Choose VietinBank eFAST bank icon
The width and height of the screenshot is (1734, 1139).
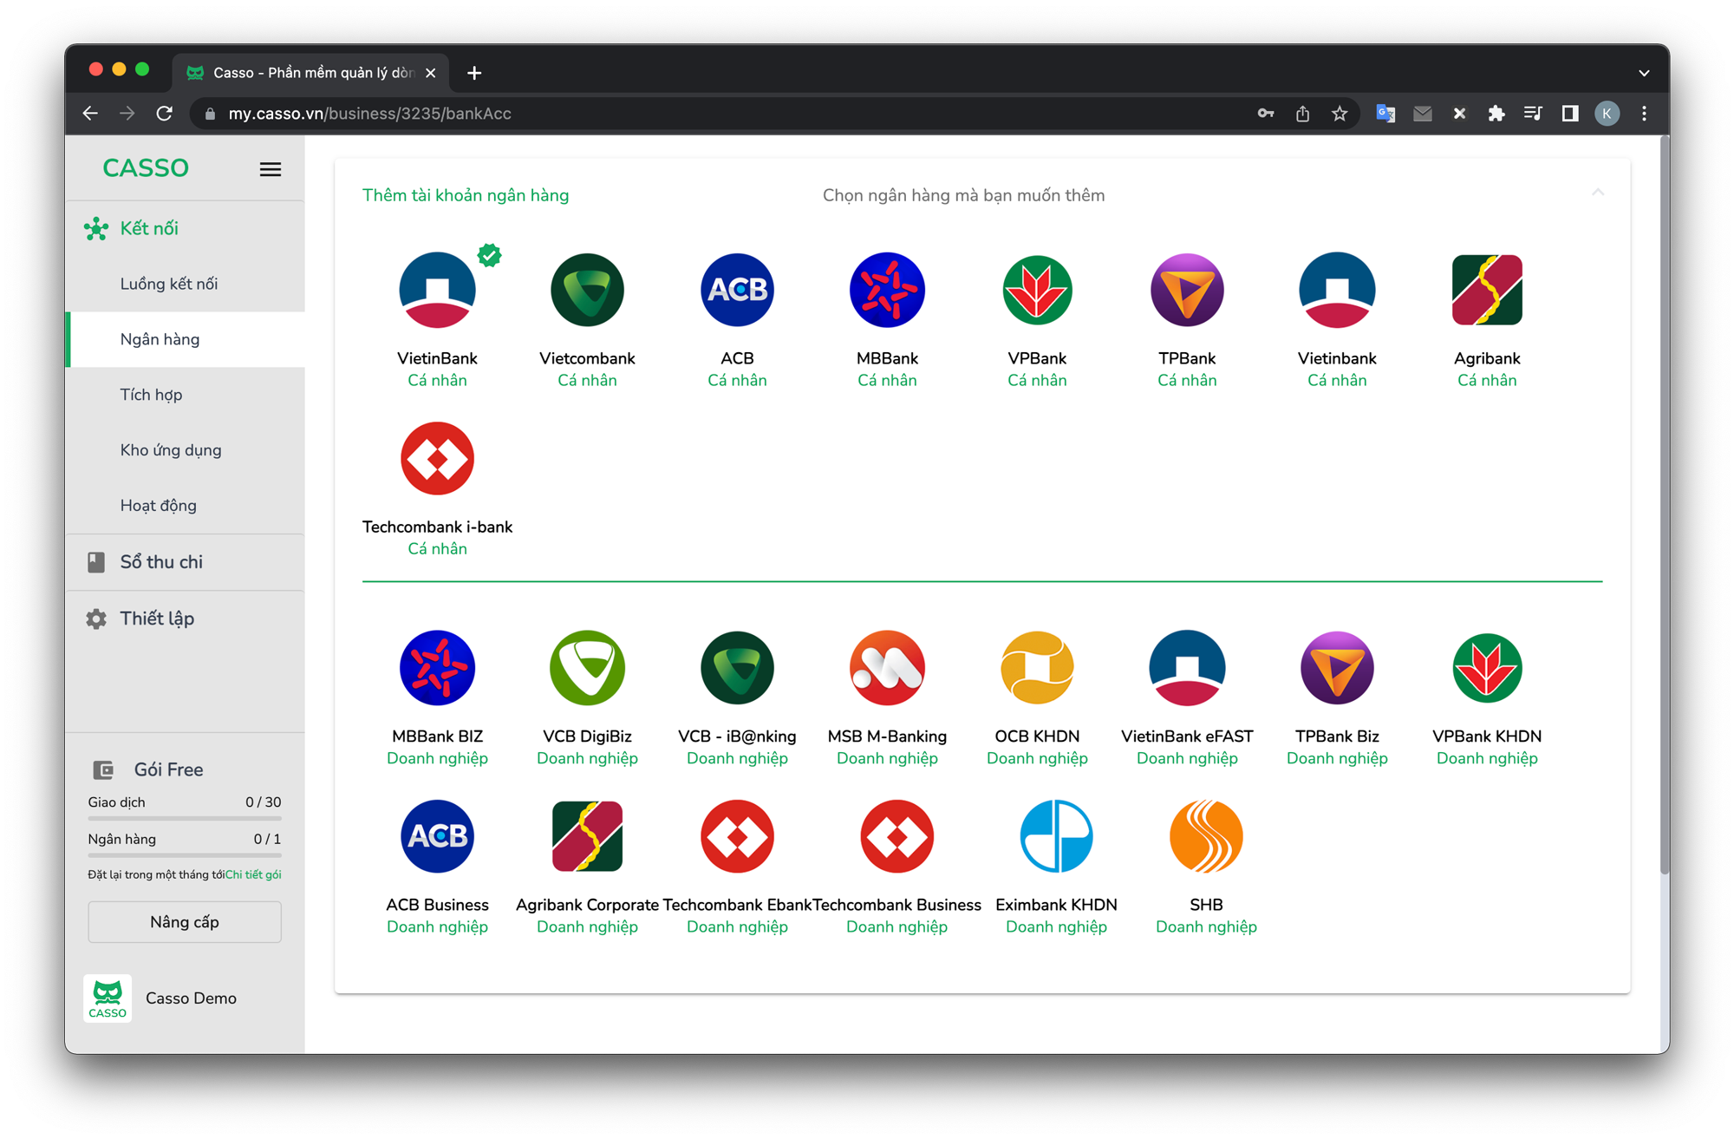[1187, 667]
